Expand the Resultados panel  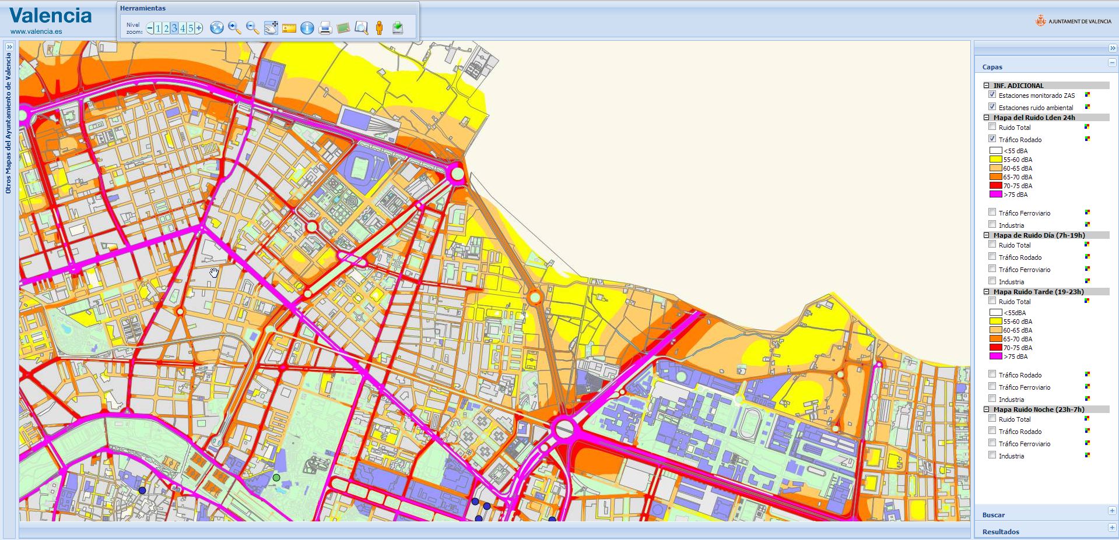pyautogui.click(x=1111, y=528)
